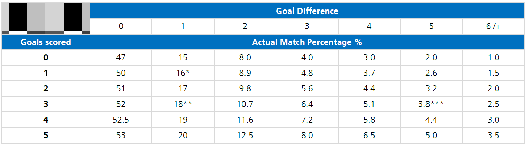
Task: Select row label for 0 goals scored
Action: pos(46,58)
